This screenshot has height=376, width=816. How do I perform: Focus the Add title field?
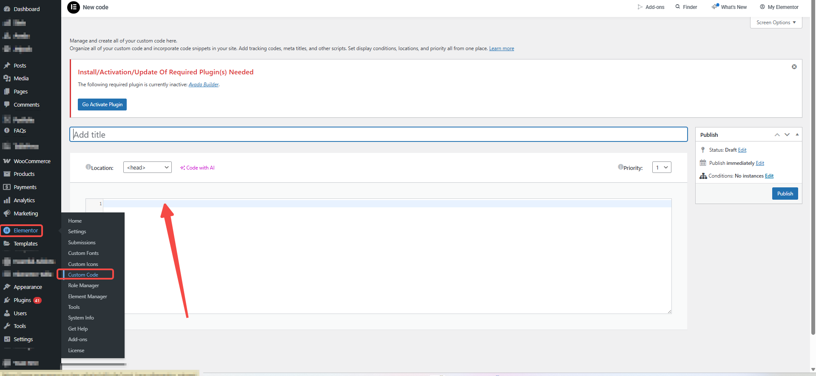[378, 134]
